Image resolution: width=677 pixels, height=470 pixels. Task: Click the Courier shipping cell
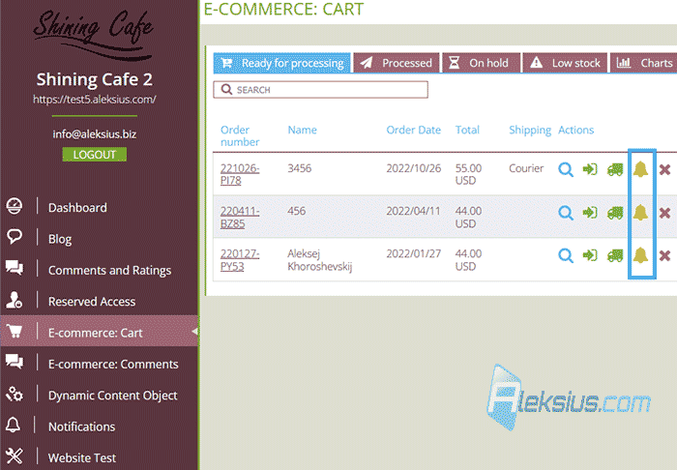[526, 168]
